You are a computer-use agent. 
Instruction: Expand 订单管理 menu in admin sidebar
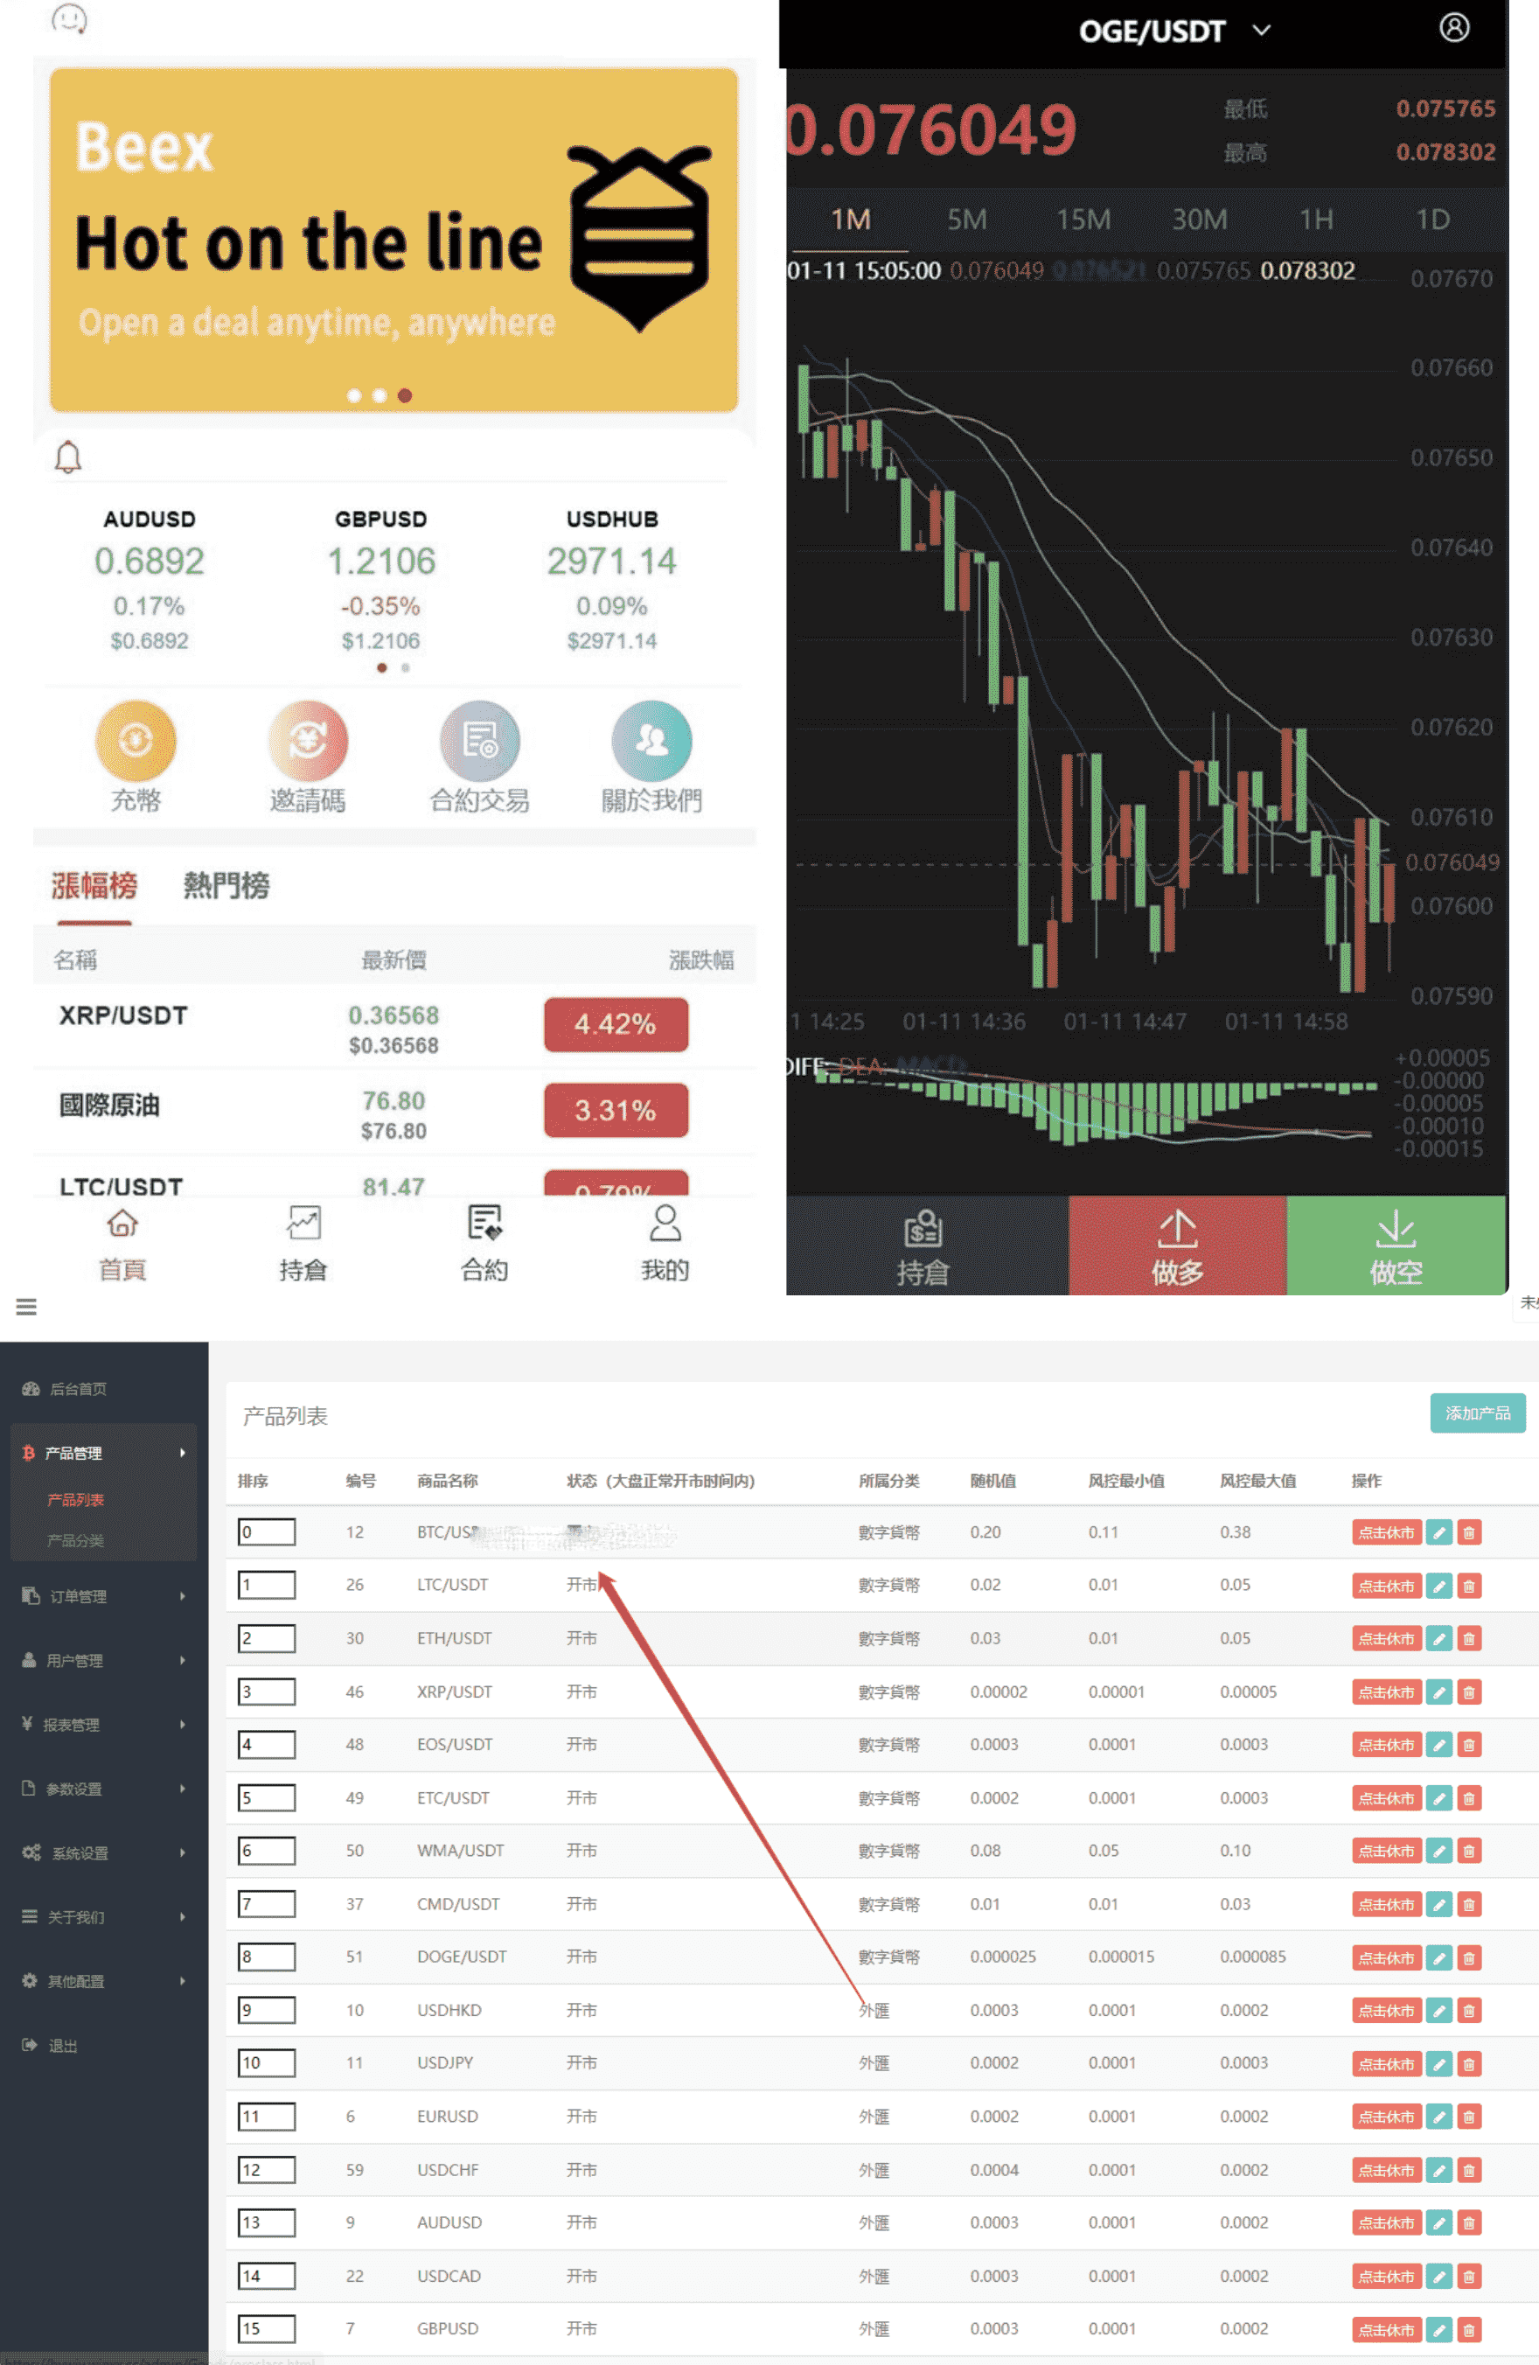[103, 1596]
